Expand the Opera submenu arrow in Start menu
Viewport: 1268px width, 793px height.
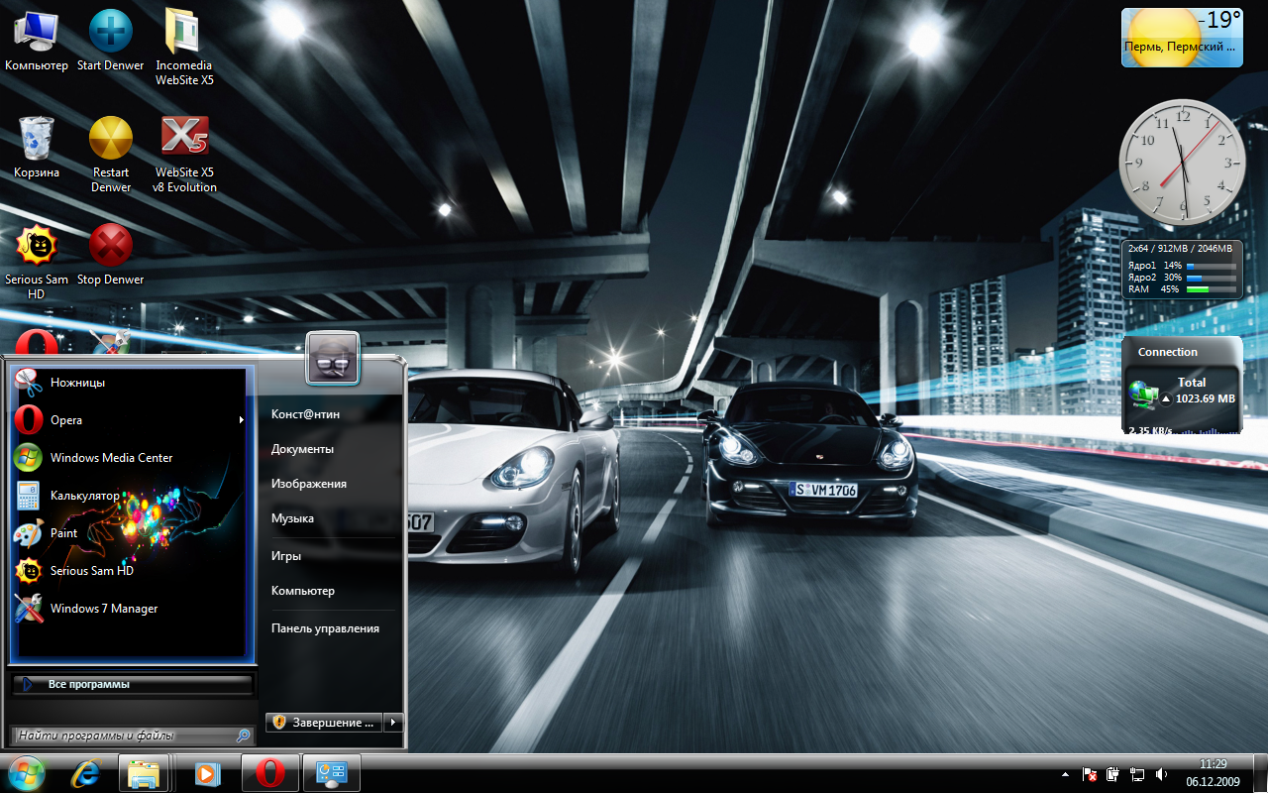coord(241,420)
